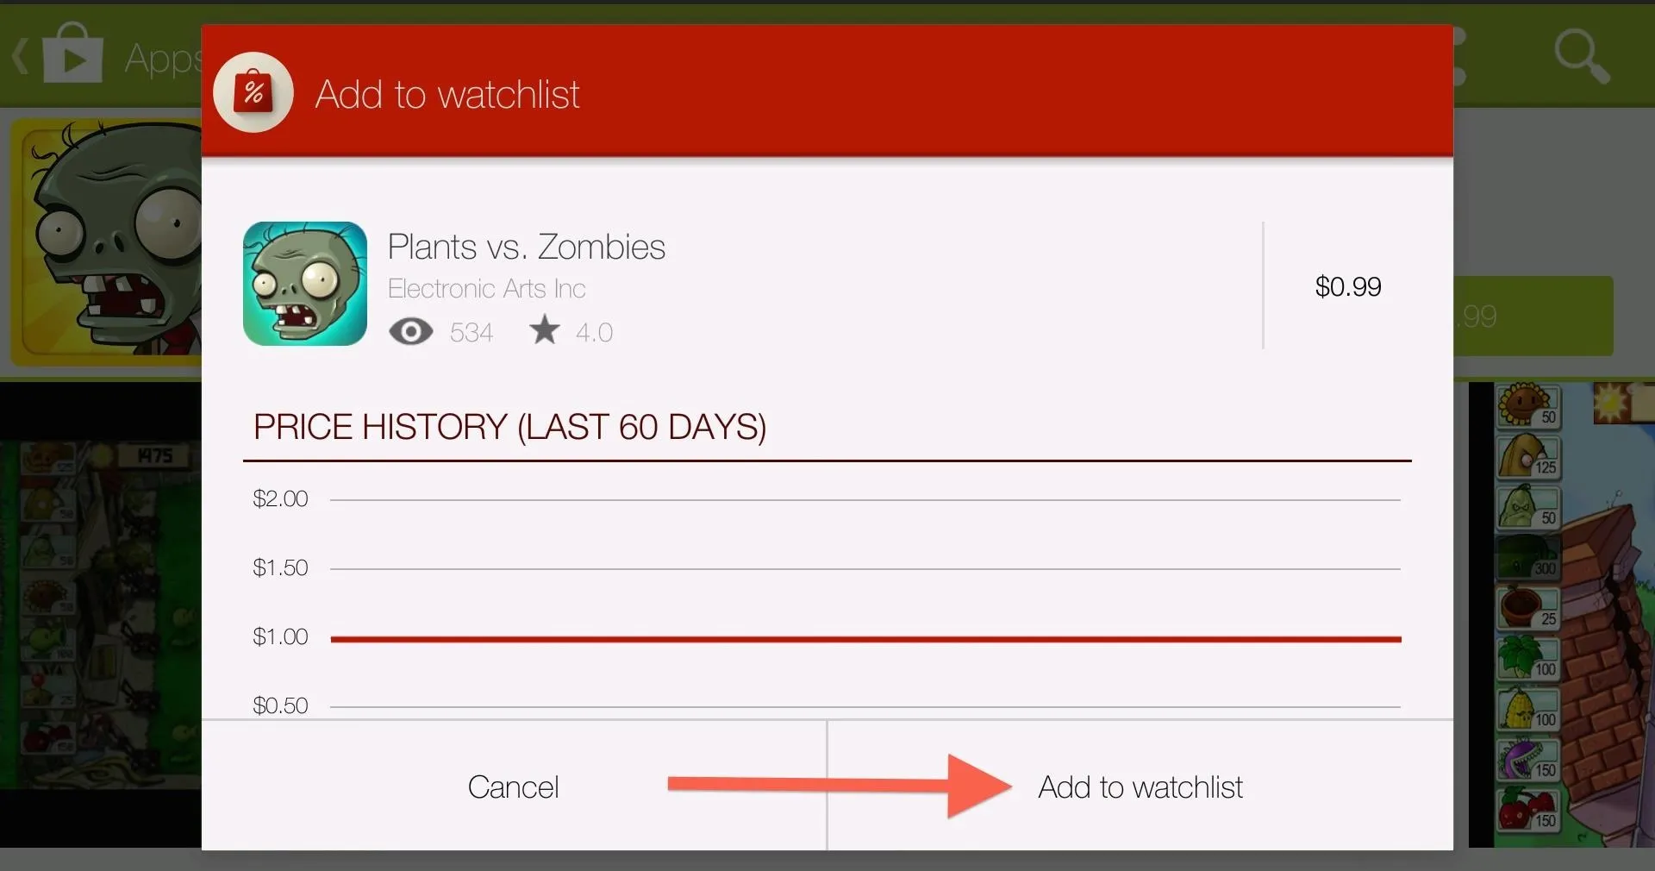The image size is (1655, 871).
Task: Open the right gameplay screenshot with brick wall
Action: pos(1562,614)
